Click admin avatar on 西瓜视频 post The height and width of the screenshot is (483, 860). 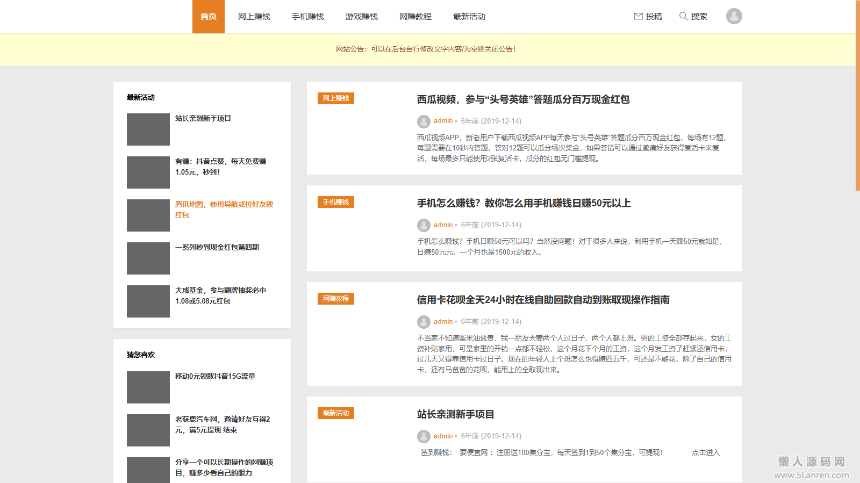tap(424, 121)
